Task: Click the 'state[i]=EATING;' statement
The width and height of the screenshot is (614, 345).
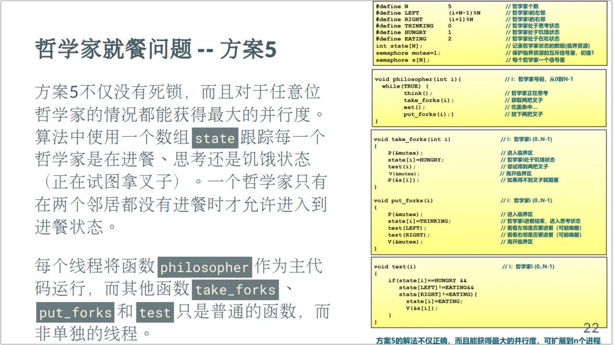Action: click(x=434, y=302)
